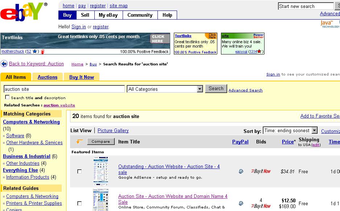Click the Click Here banner button
The height and width of the screenshot is (211, 340).
click(x=160, y=39)
